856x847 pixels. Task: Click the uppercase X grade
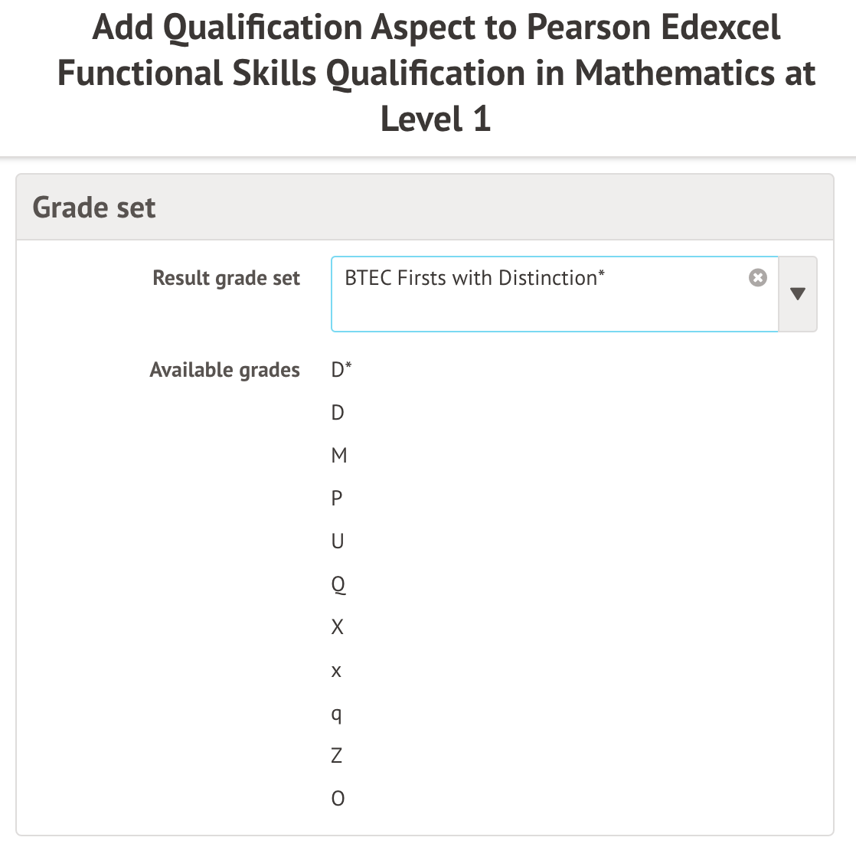(x=337, y=627)
